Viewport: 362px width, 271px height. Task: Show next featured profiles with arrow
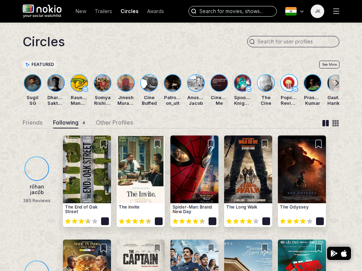click(337, 83)
